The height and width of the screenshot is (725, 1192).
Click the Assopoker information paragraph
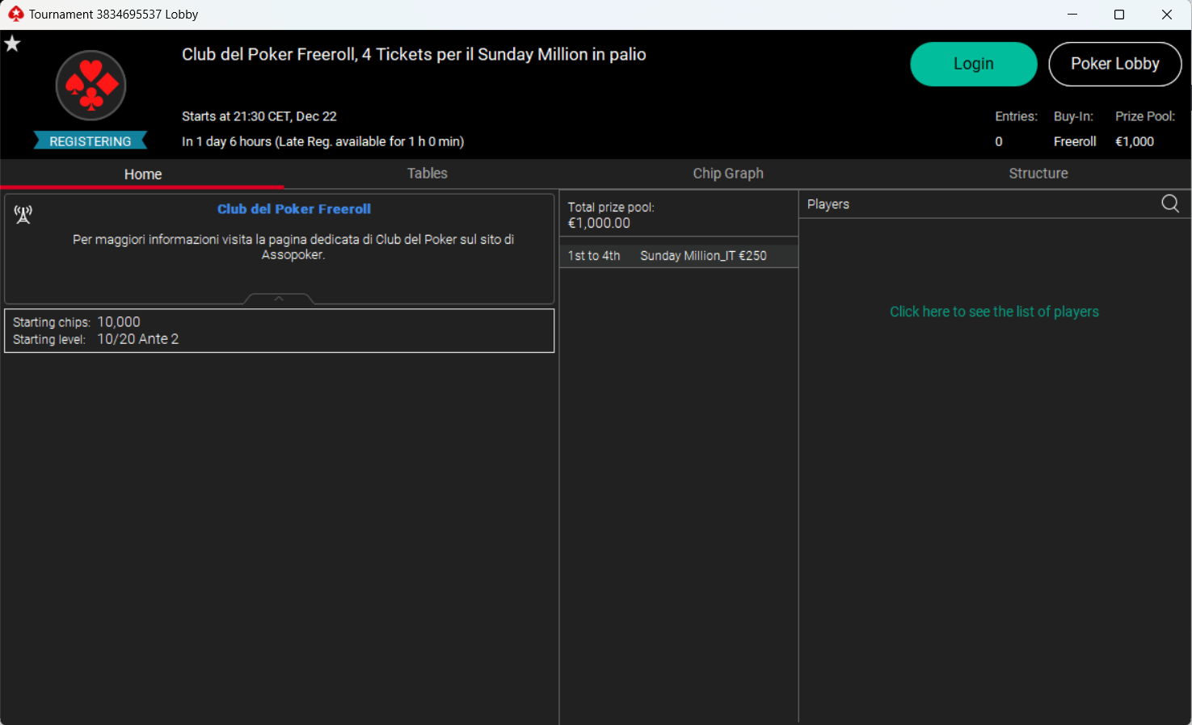(293, 247)
